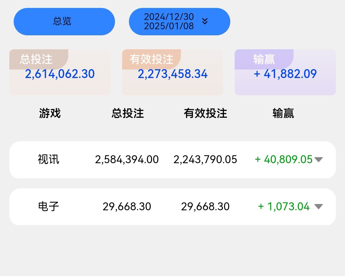Click the 有效投注 column header in the table
This screenshot has width=345, height=276.
[205, 113]
